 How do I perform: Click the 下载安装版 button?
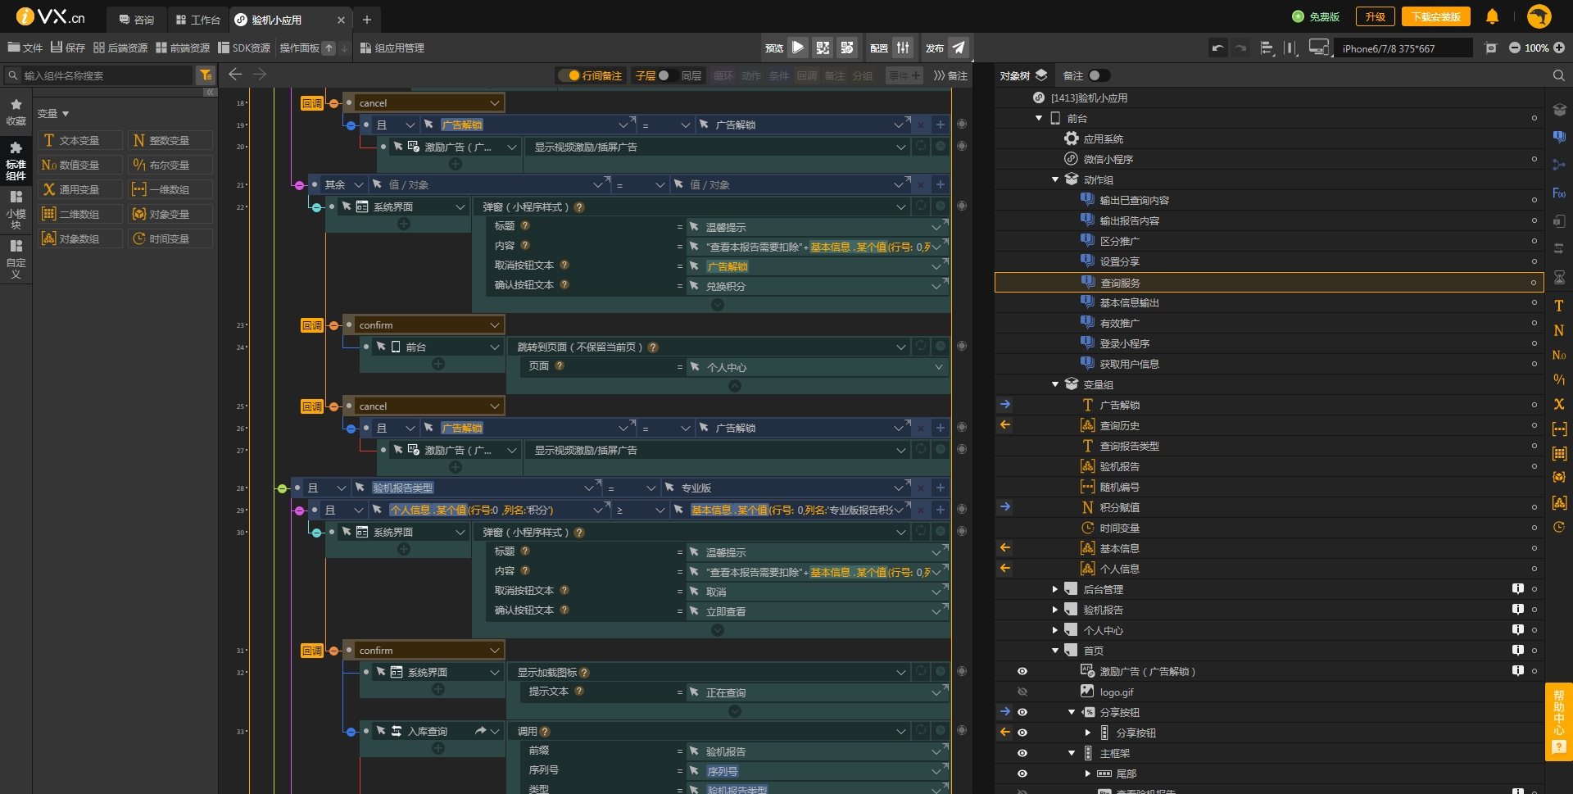tap(1435, 16)
